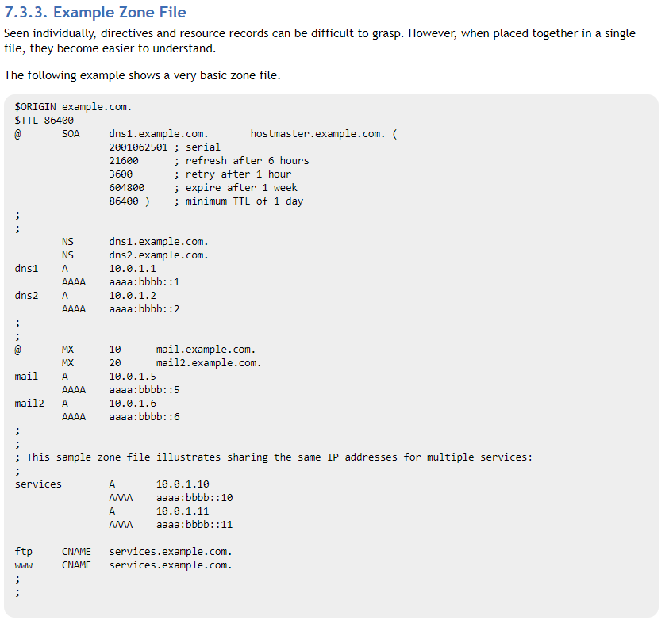The height and width of the screenshot is (620, 669).
Task: Select the SOA record line
Action: click(159, 133)
